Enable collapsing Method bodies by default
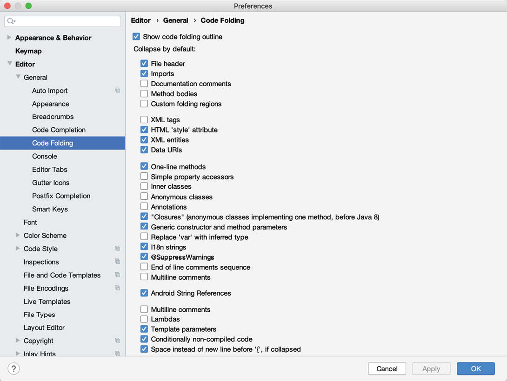Viewport: 507px width, 381px height. pyautogui.click(x=144, y=94)
